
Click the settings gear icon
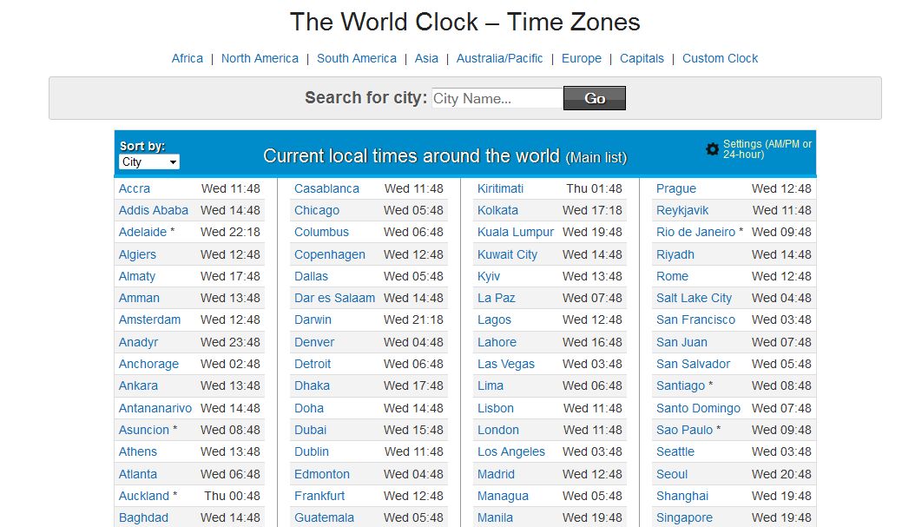point(713,149)
